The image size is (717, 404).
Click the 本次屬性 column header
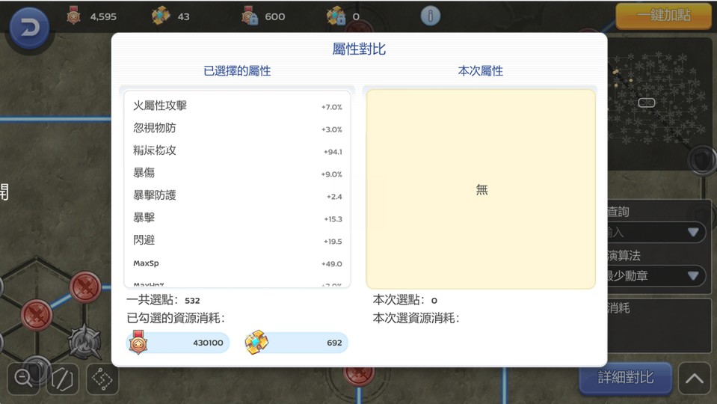pyautogui.click(x=481, y=71)
